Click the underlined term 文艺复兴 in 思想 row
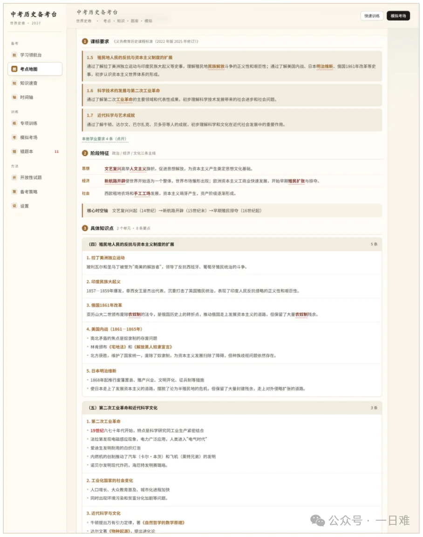Screen dimensions: 423x537 coord(112,169)
